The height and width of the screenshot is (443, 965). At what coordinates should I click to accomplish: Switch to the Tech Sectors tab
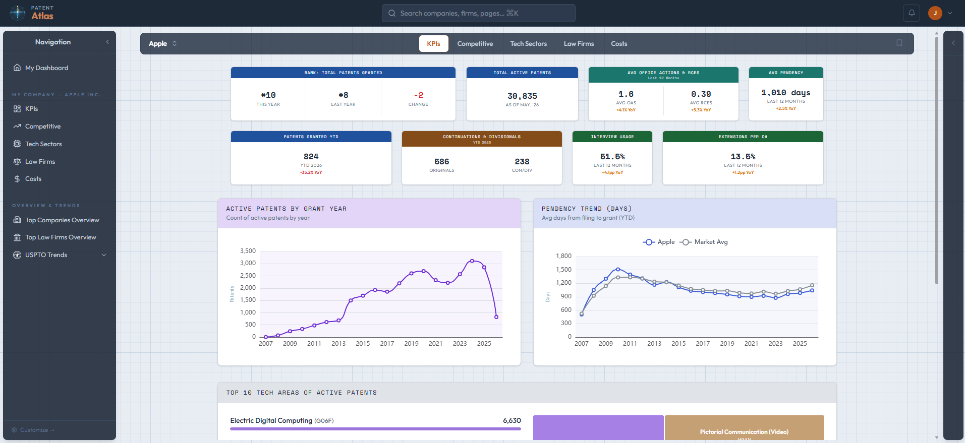pyautogui.click(x=528, y=44)
